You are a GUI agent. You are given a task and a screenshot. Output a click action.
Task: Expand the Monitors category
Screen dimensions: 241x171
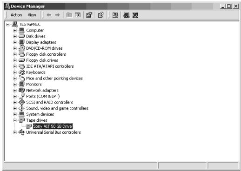click(15, 85)
